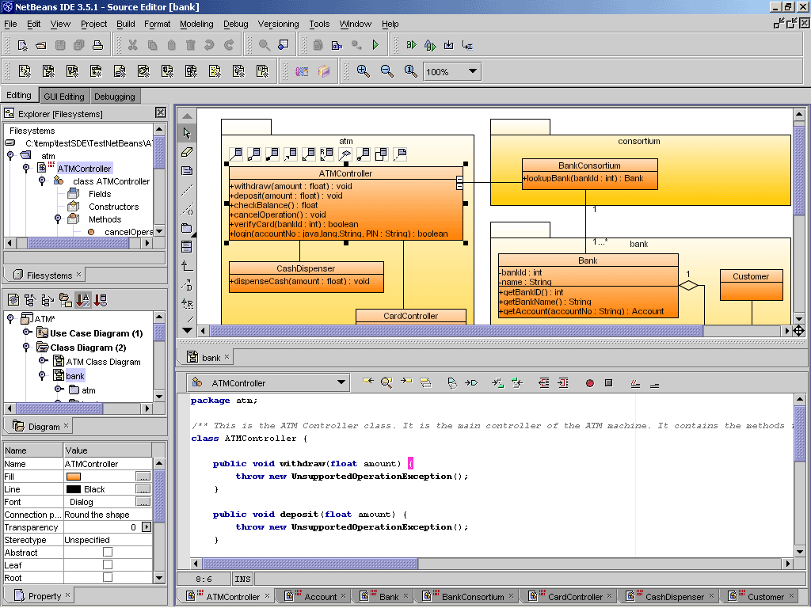This screenshot has height=608, width=811.
Task: Switch to the GUI Editing tab
Action: pyautogui.click(x=64, y=96)
